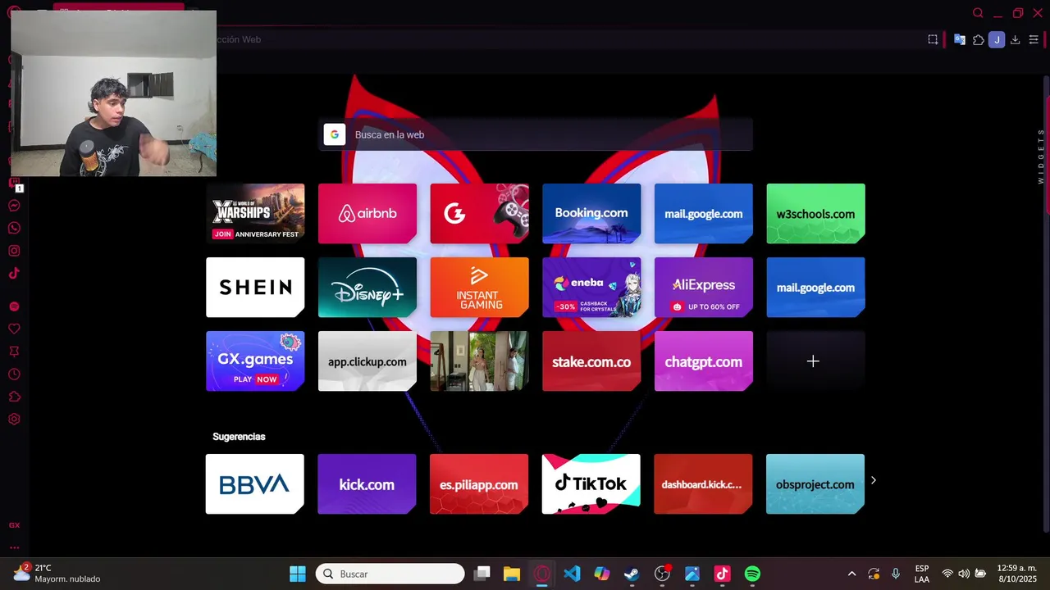Open the BBVA suggestion tile
Image resolution: width=1050 pixels, height=590 pixels.
[x=254, y=483]
